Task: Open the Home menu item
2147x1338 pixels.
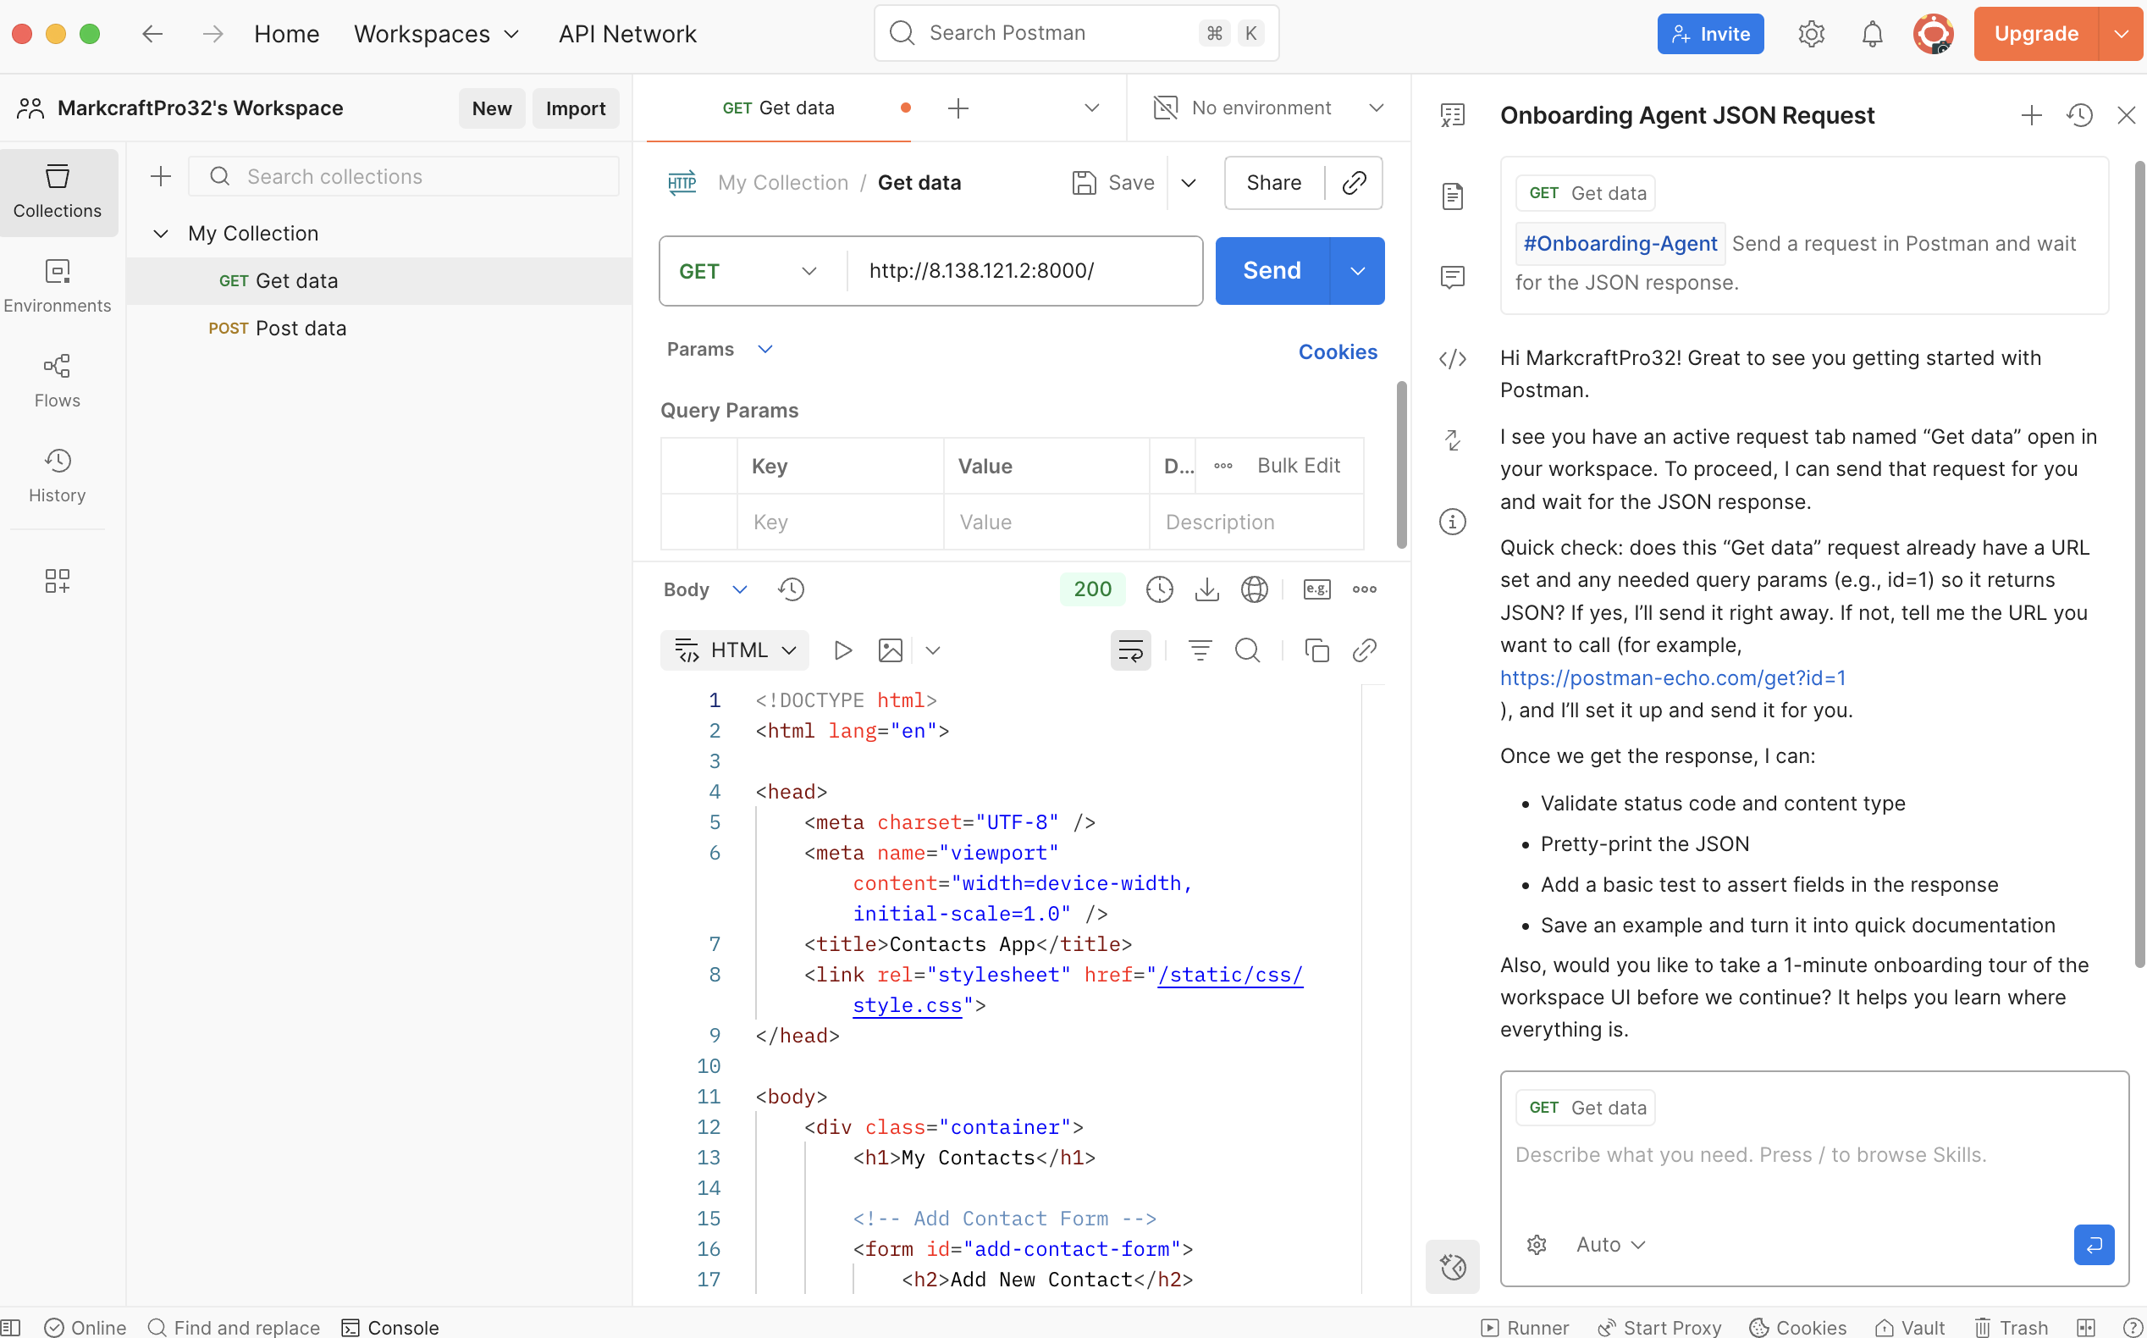Action: [287, 34]
